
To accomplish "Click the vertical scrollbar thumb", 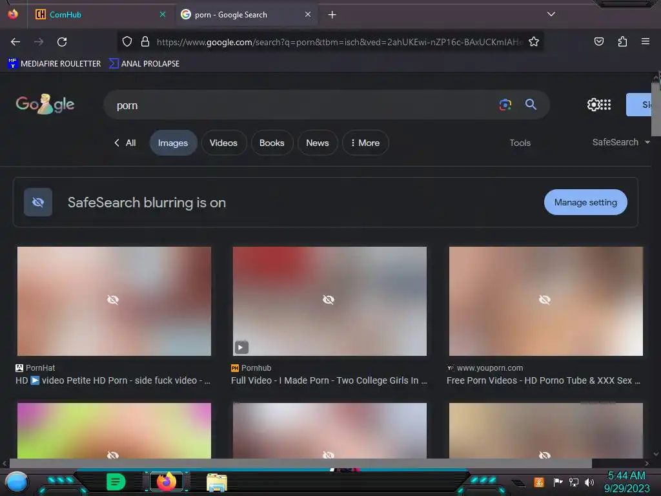I will tap(656, 110).
